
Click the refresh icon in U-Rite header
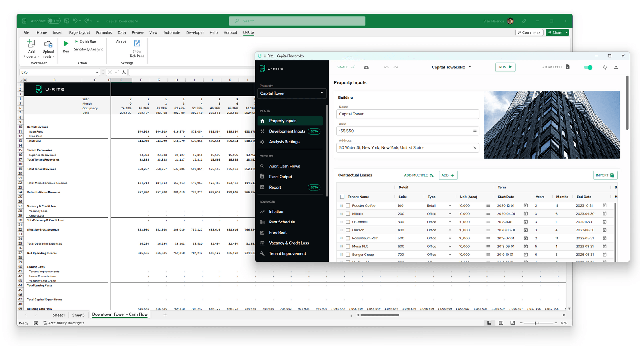605,67
